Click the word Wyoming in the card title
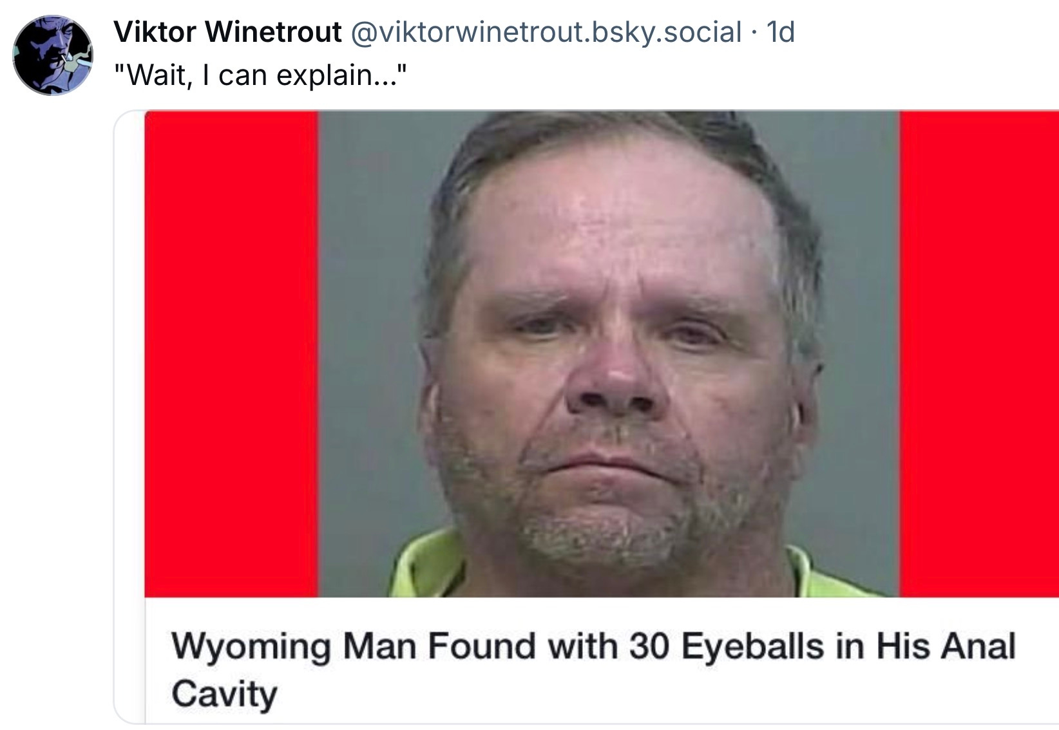Screen dimensions: 1059x730 251,648
